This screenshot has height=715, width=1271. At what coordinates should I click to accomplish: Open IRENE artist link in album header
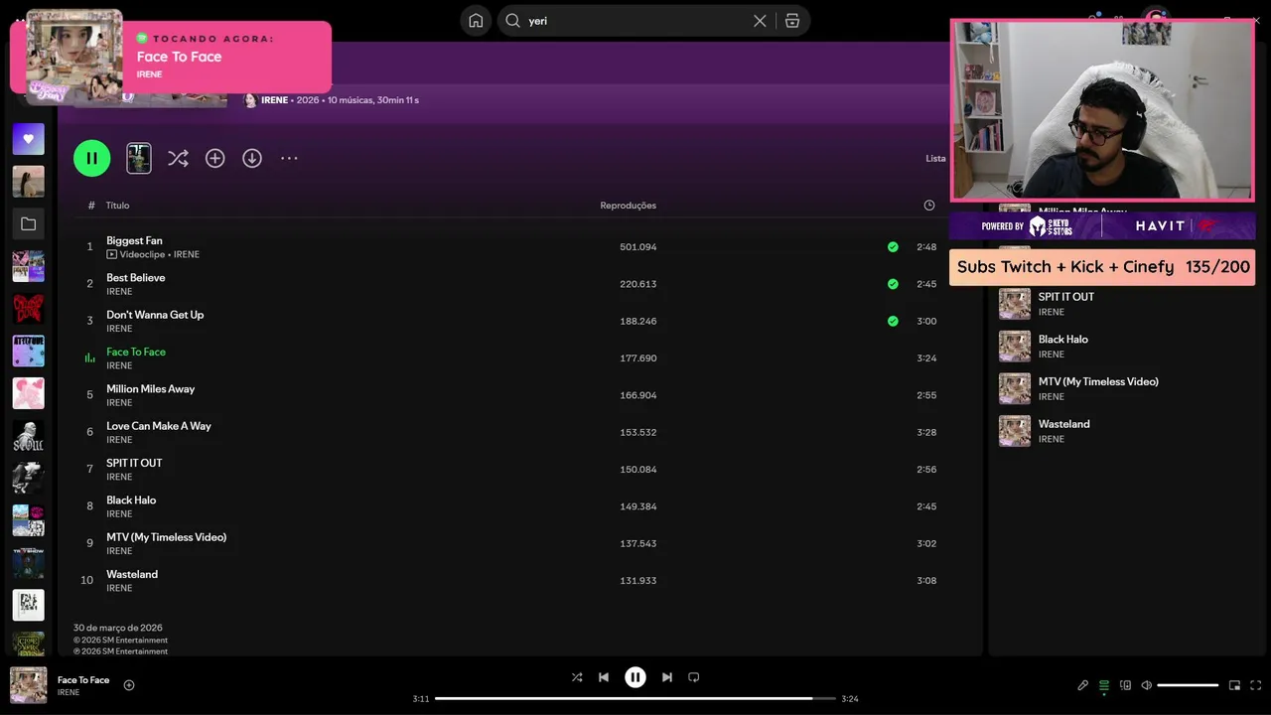pos(274,100)
